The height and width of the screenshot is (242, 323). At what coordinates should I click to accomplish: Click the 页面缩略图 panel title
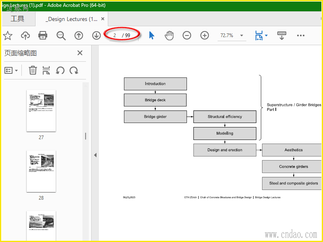tap(21, 53)
